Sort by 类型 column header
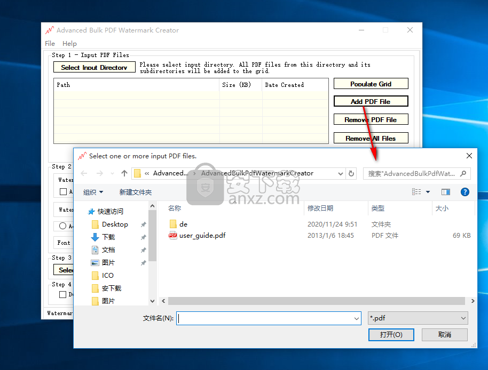The height and width of the screenshot is (370, 488). (378, 208)
